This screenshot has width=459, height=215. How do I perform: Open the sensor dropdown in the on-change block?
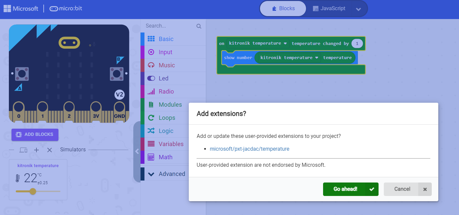(284, 43)
